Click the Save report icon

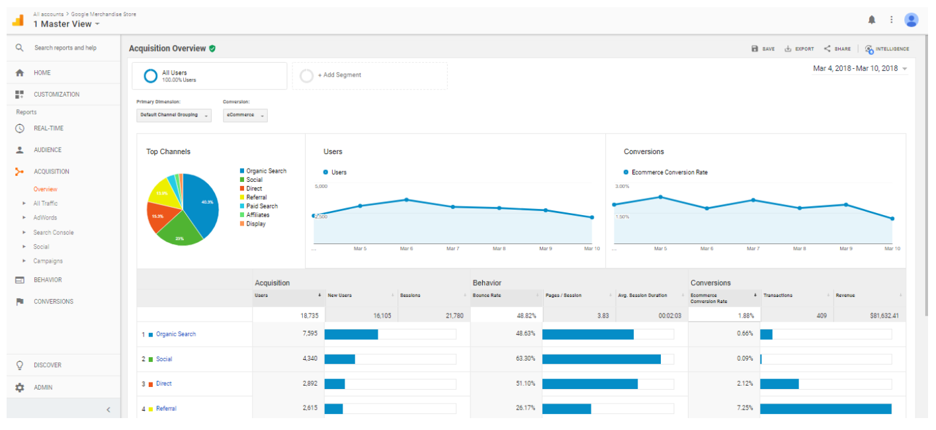point(755,49)
